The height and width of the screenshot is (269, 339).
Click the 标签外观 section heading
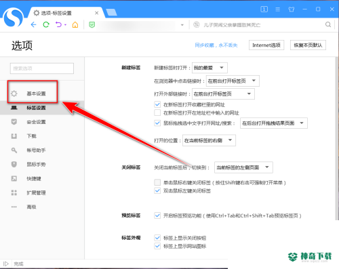click(x=131, y=238)
